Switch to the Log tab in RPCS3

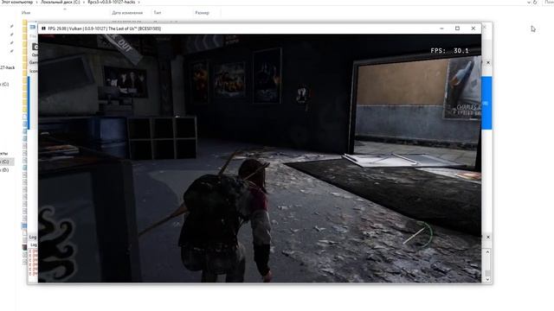(34, 244)
